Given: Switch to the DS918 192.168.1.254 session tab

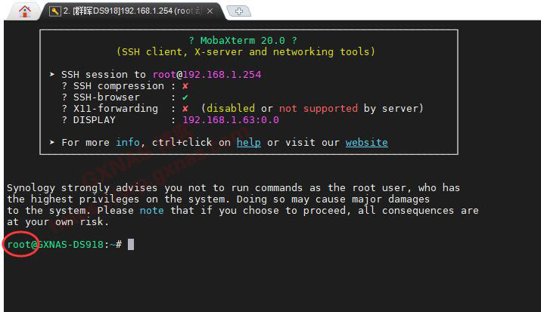Looking at the screenshot, I should point(129,11).
